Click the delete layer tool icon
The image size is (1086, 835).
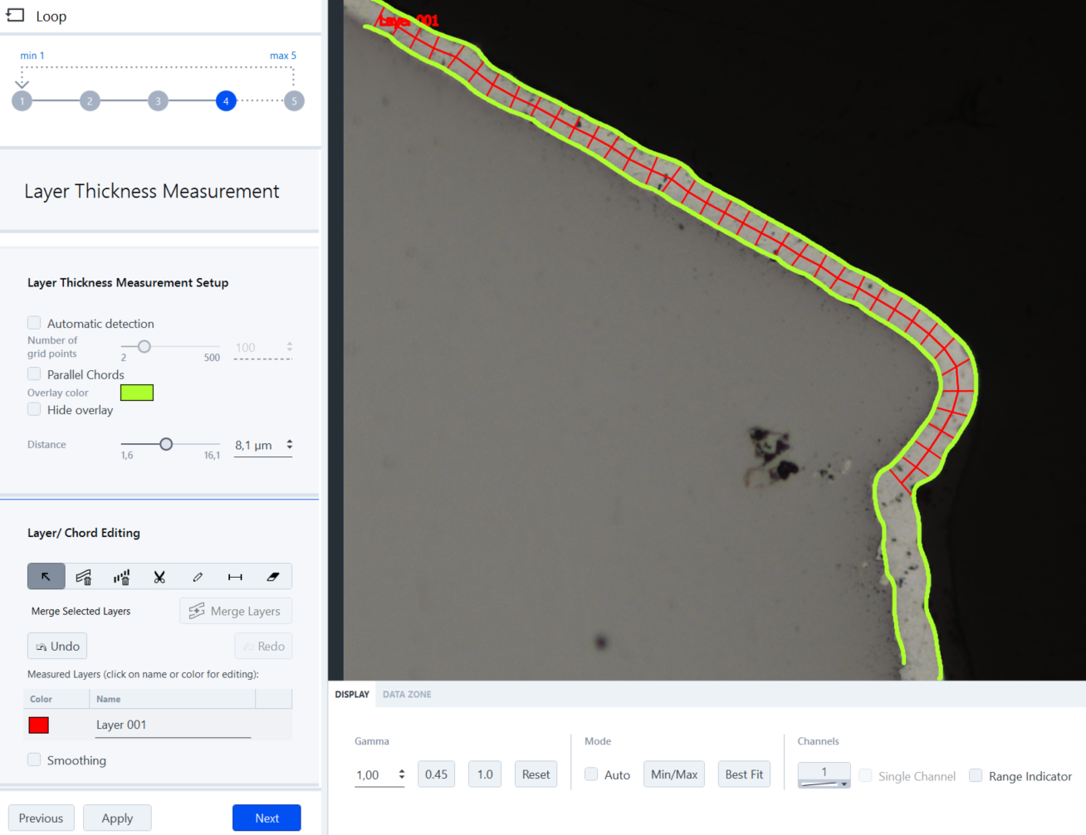click(x=84, y=577)
